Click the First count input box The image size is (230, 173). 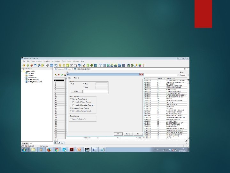102,84
